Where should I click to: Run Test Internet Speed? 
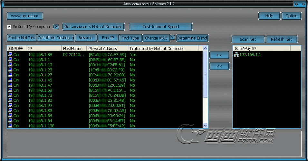[x=160, y=26]
